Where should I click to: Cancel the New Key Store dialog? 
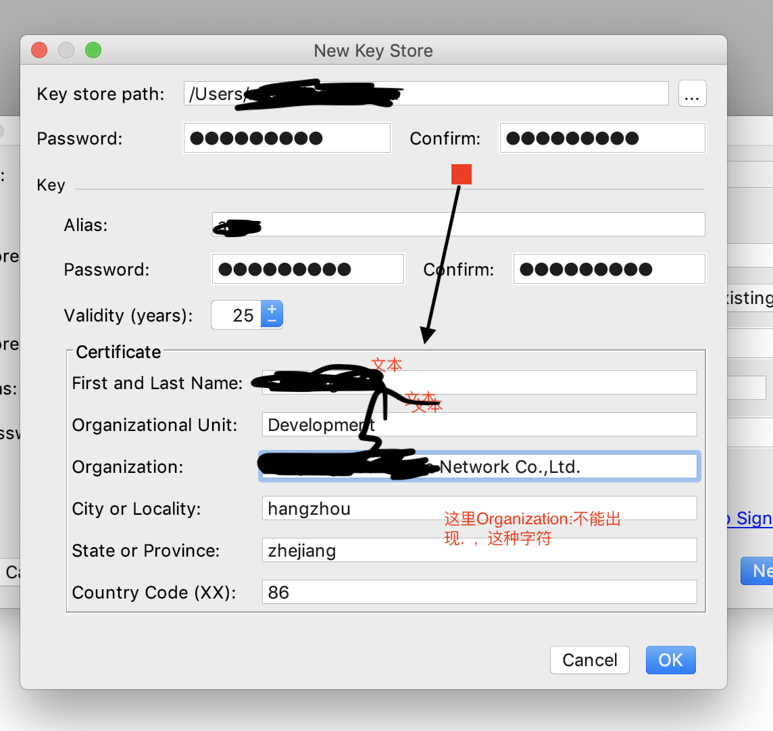point(590,660)
